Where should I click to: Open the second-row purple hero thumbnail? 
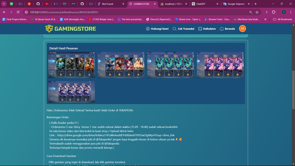[72, 92]
